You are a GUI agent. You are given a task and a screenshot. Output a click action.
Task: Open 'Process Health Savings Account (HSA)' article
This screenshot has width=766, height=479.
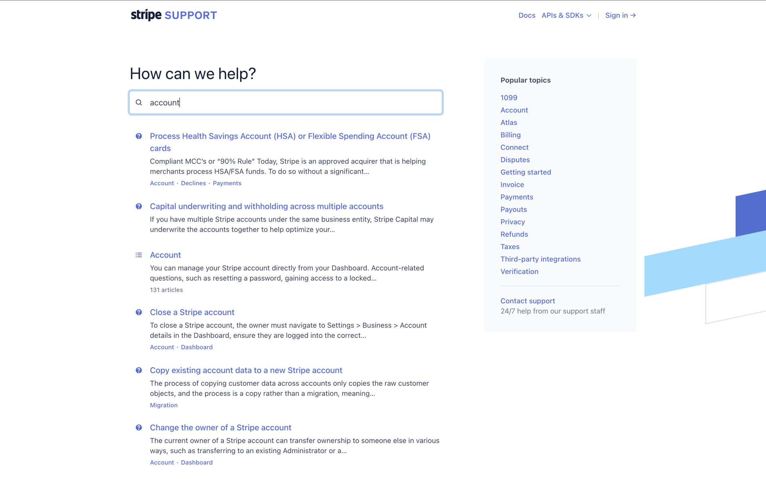point(290,142)
